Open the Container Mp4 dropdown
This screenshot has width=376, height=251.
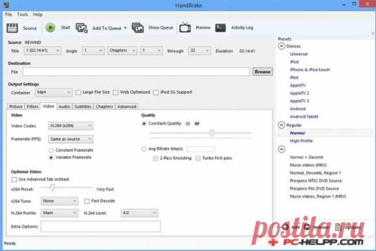(54, 92)
